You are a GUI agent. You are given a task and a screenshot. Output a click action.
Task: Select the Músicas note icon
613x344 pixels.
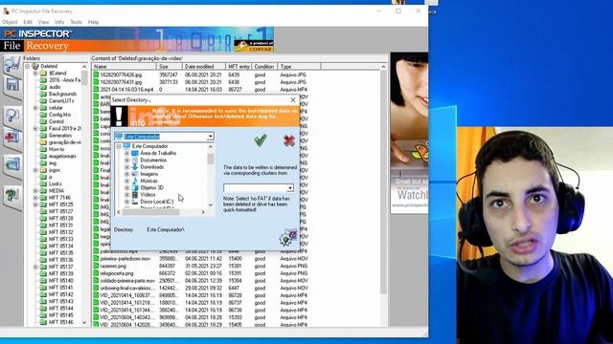coord(135,181)
